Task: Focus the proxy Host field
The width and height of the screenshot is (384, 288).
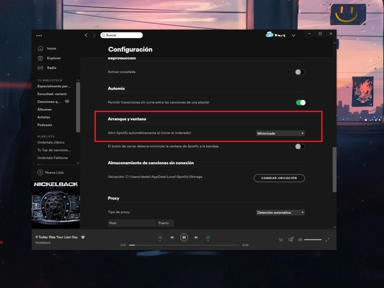Action: pos(132,223)
